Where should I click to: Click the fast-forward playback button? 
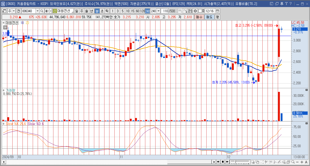pyautogui.click(x=227, y=162)
